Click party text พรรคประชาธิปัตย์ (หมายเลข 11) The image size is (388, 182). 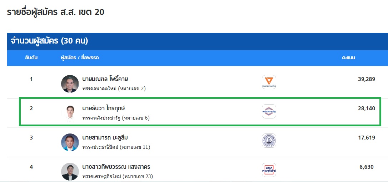116,147
